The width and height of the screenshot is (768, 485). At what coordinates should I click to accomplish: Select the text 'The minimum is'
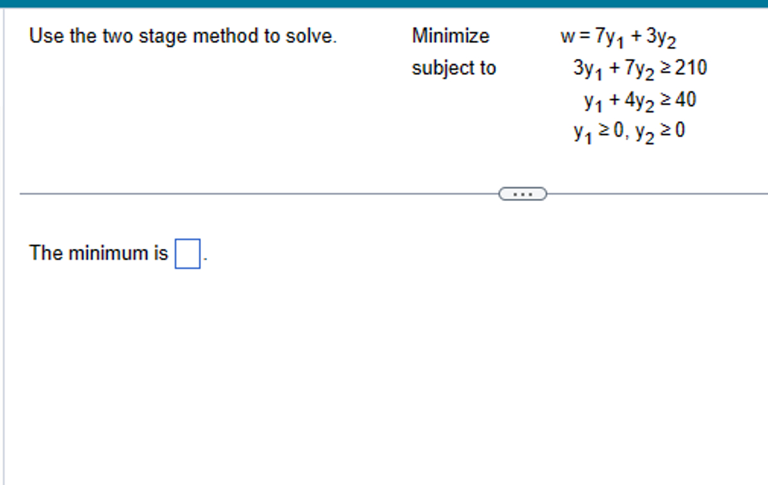(x=99, y=253)
